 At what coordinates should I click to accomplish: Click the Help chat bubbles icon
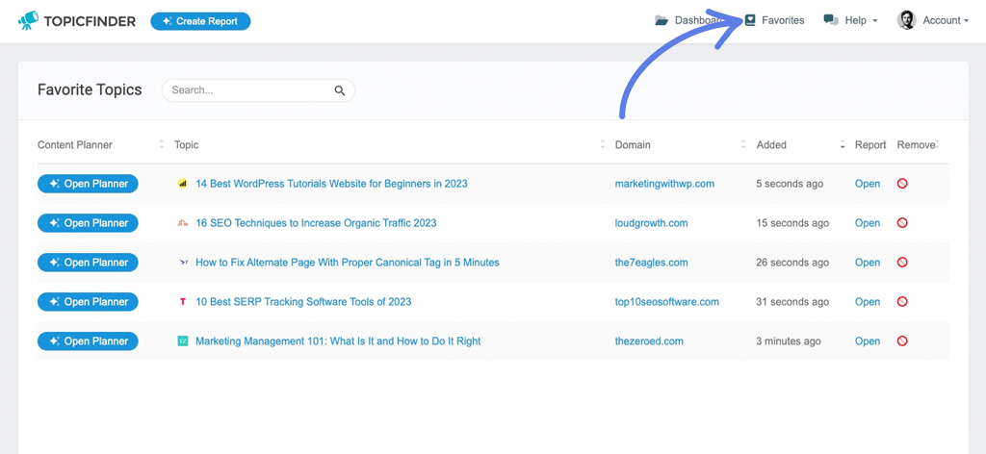(831, 20)
